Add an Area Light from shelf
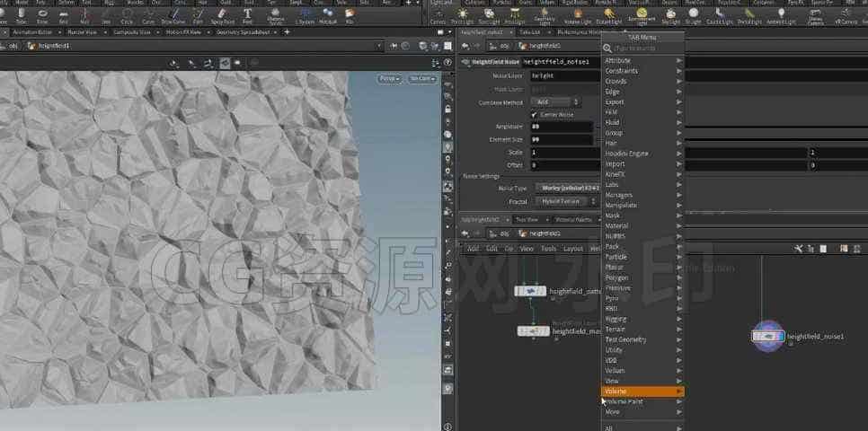868x431 pixels. (x=515, y=15)
